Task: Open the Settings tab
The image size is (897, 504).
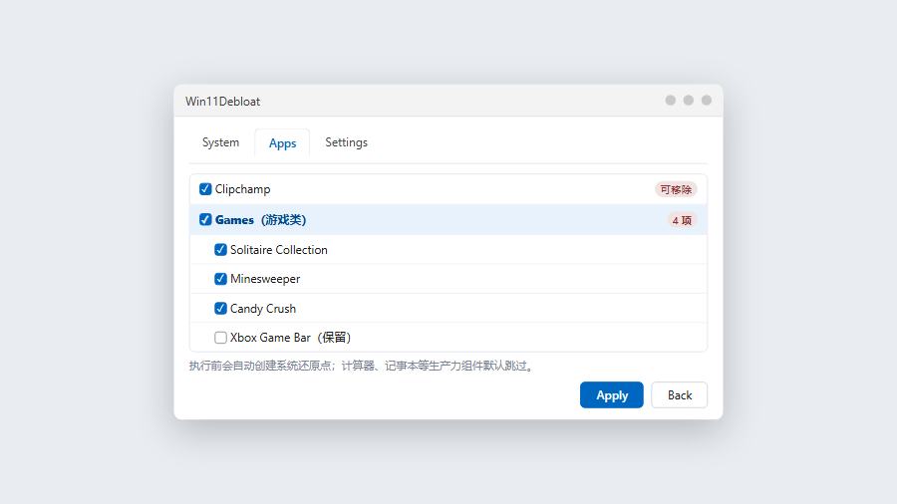Action: [346, 142]
